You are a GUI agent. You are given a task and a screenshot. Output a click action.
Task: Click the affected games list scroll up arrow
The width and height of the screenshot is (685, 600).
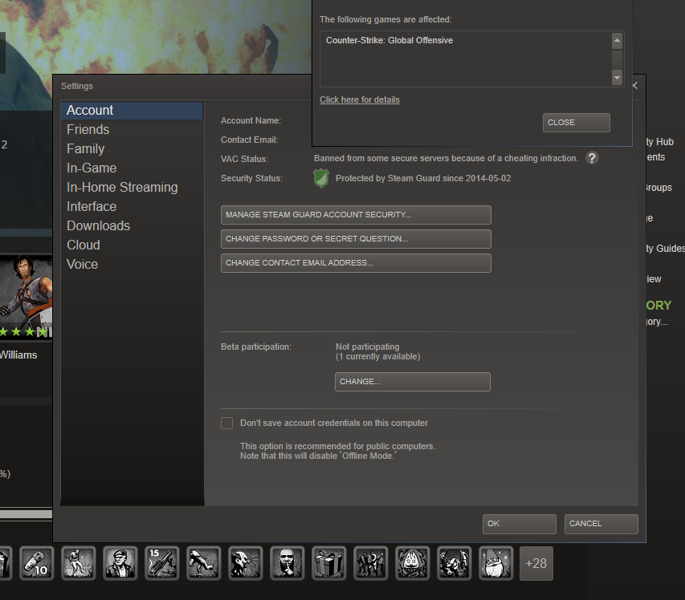pyautogui.click(x=617, y=41)
